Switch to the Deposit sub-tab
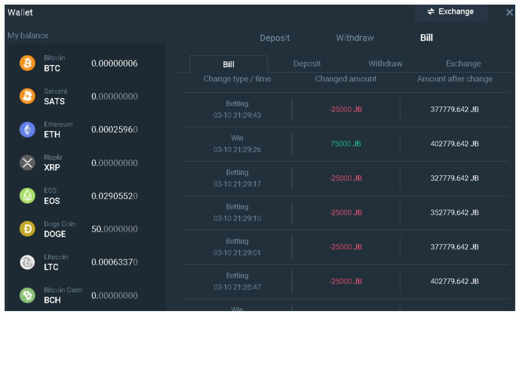Screen dimensions: 518x366 (307, 64)
